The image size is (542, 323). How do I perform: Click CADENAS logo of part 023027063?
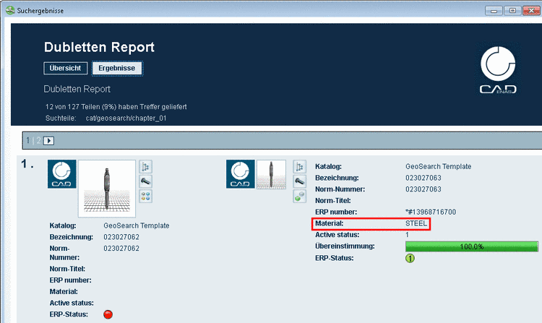240,173
